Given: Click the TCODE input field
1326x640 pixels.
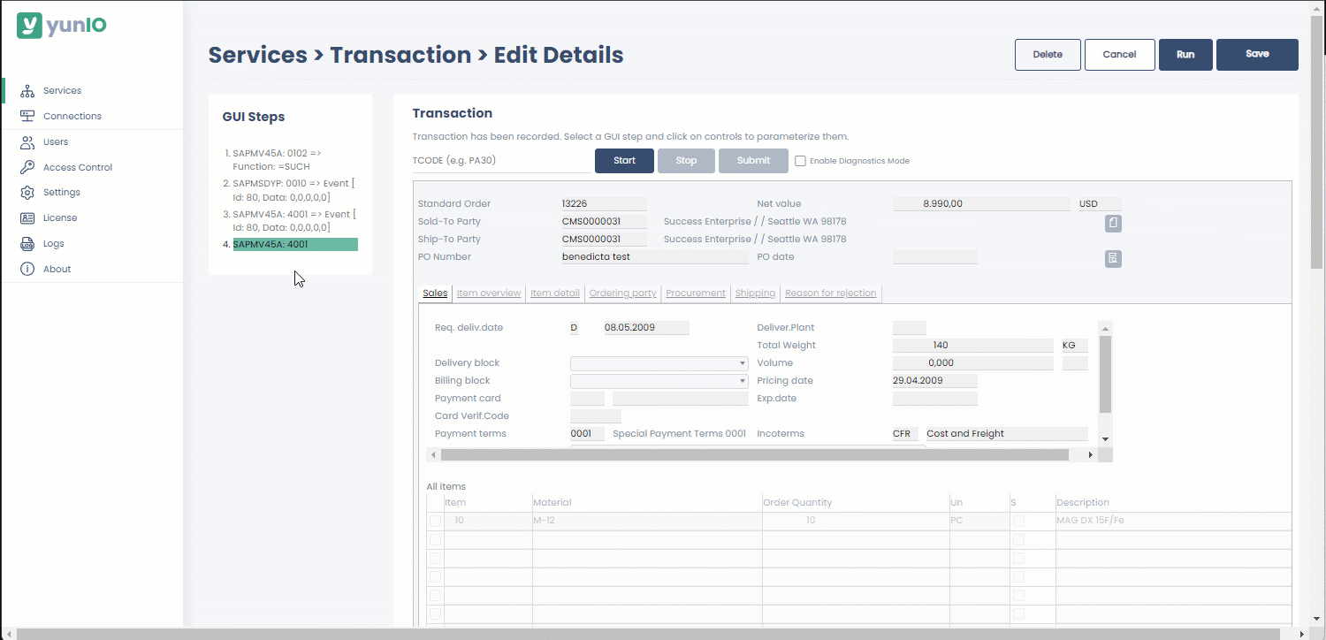Looking at the screenshot, I should pyautogui.click(x=501, y=161).
